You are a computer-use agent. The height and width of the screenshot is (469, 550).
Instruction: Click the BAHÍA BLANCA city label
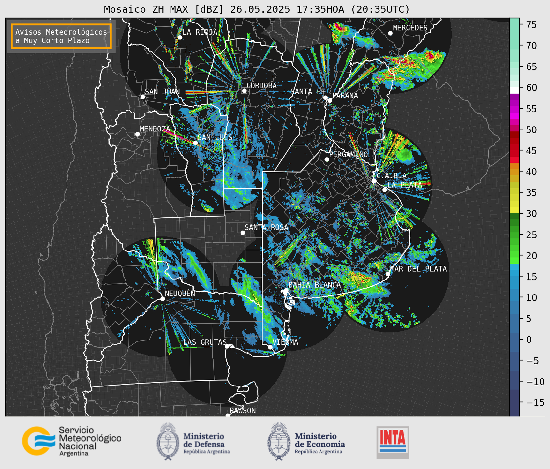click(315, 285)
